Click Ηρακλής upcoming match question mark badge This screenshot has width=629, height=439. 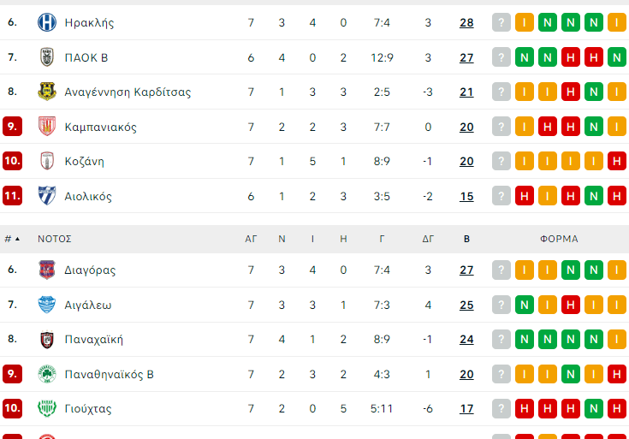tap(501, 23)
